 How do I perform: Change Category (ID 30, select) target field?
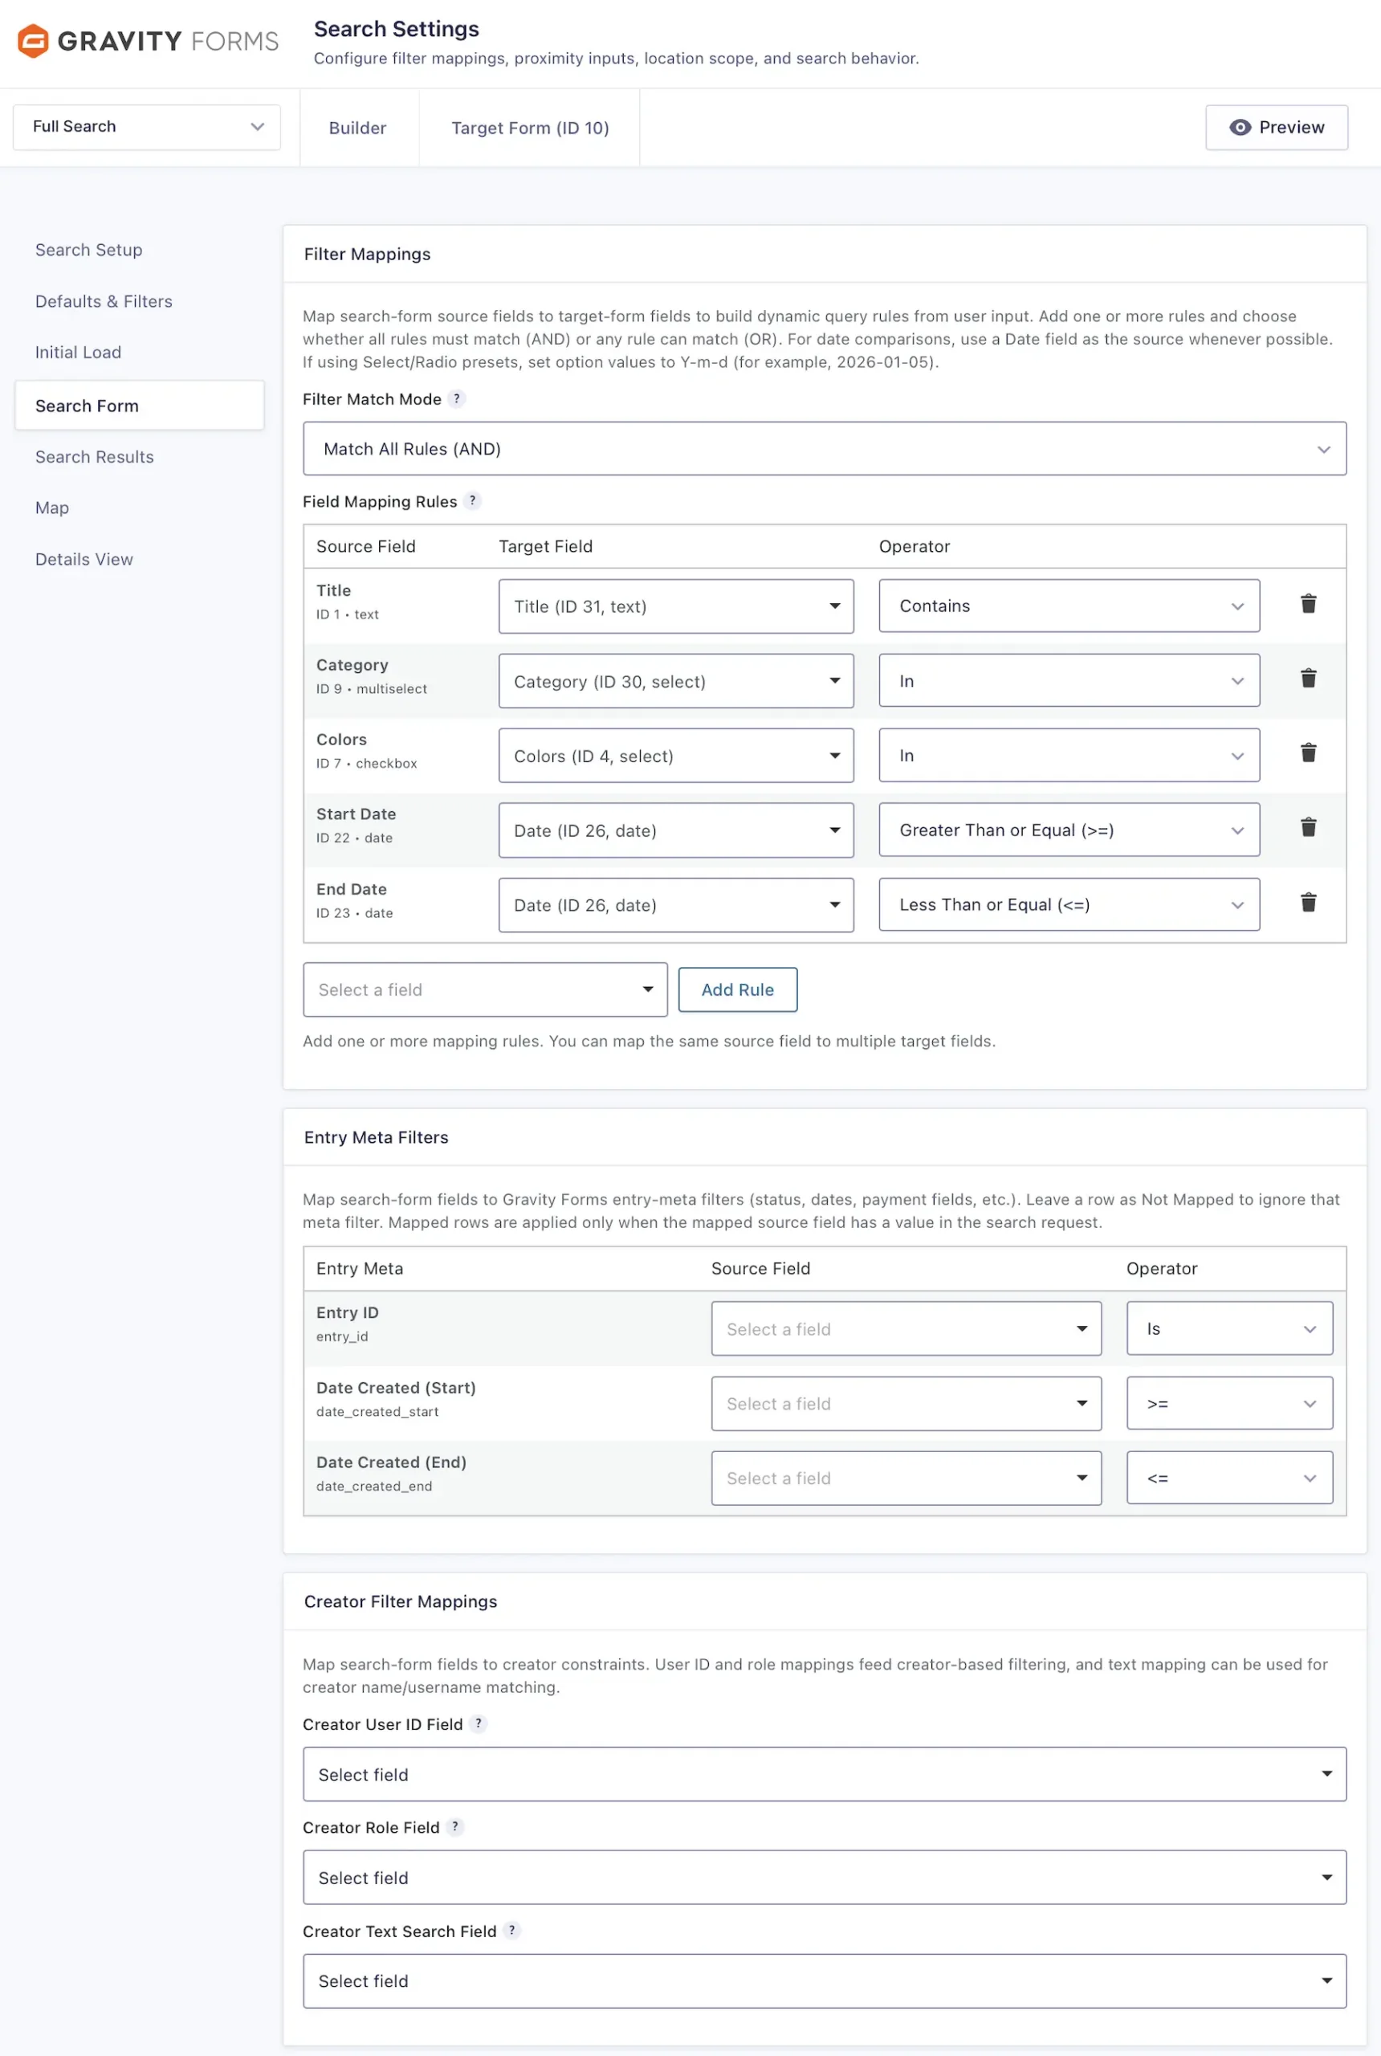(675, 681)
